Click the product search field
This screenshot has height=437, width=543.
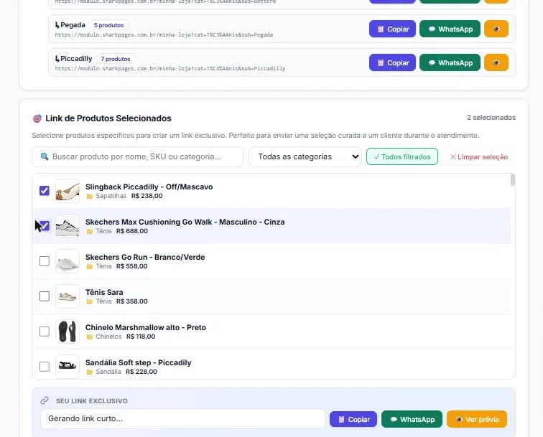pyautogui.click(x=137, y=156)
